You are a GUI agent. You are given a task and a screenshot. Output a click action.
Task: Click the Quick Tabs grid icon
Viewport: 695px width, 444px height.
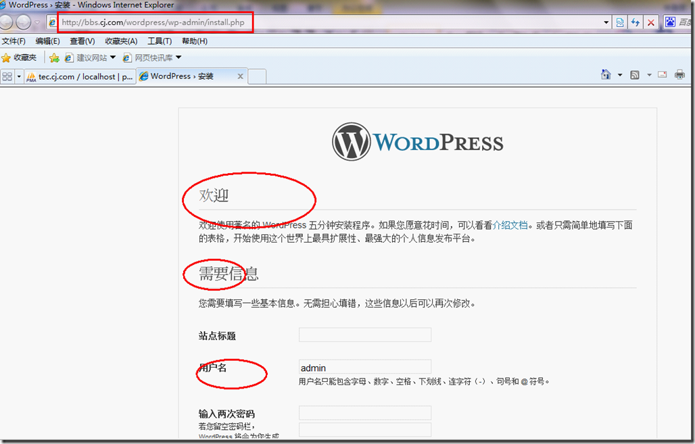pos(7,76)
